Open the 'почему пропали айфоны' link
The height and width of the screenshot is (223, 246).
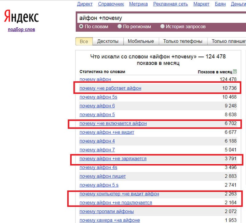[106, 211]
